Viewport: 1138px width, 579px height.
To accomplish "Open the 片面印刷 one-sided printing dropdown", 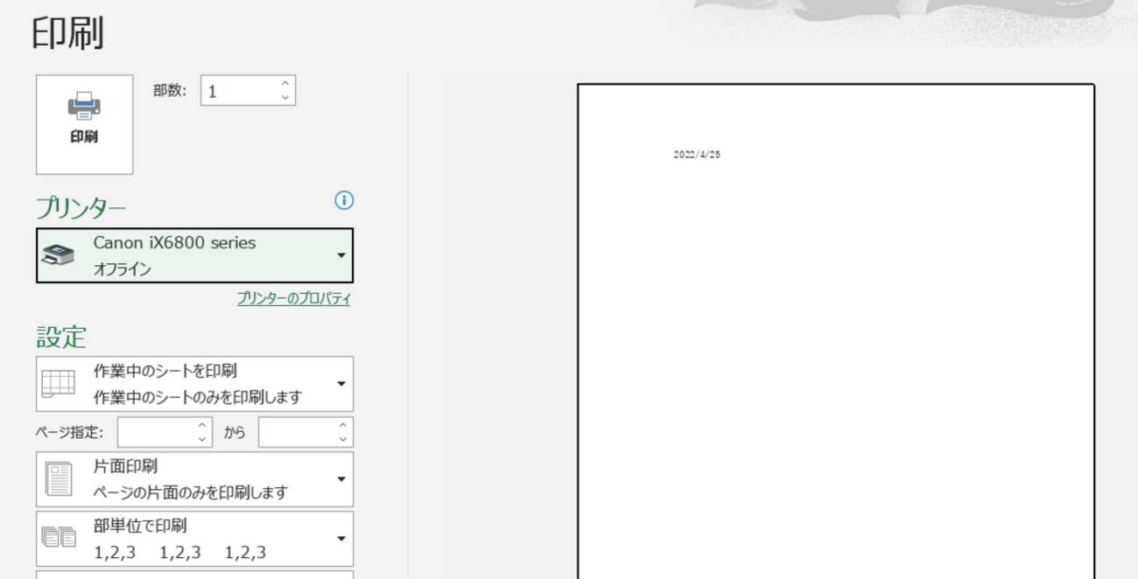I will 194,479.
